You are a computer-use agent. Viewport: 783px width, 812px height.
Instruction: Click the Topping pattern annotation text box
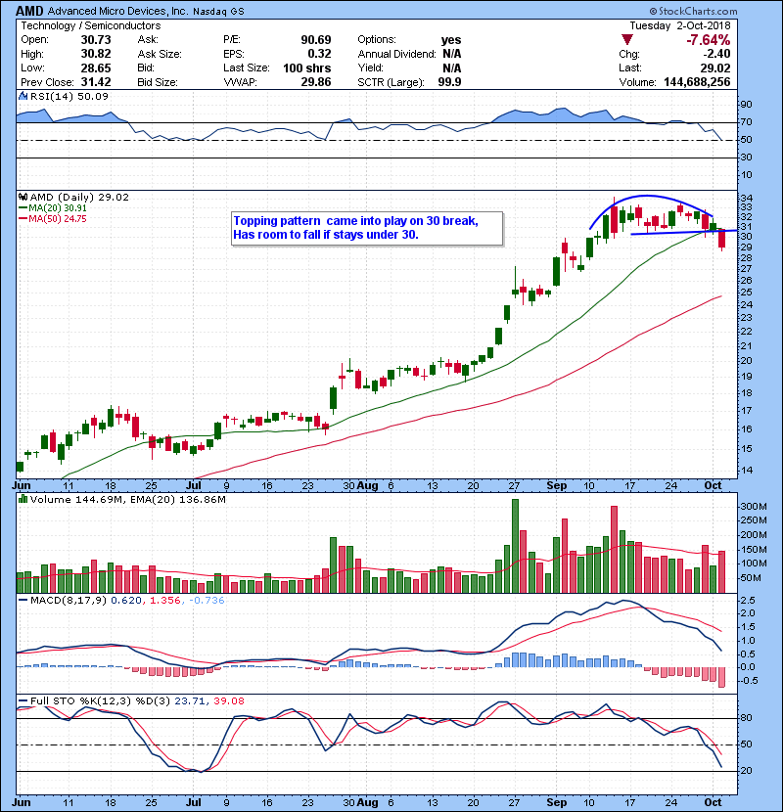[x=367, y=228]
